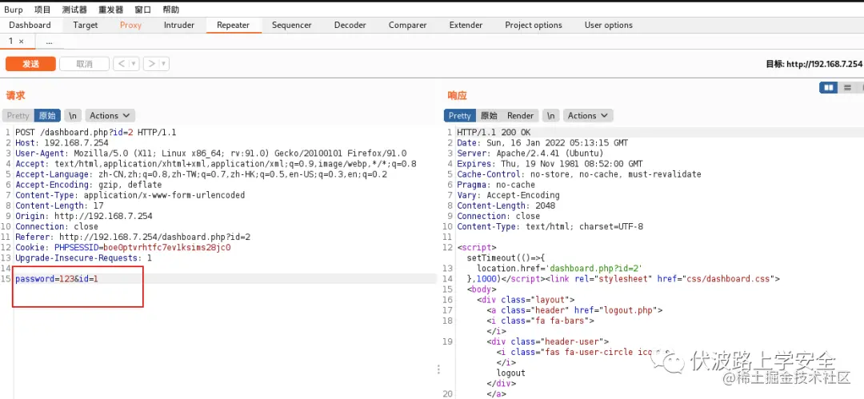Switch to the Decoder tab
This screenshot has height=399, width=864.
[x=350, y=26]
